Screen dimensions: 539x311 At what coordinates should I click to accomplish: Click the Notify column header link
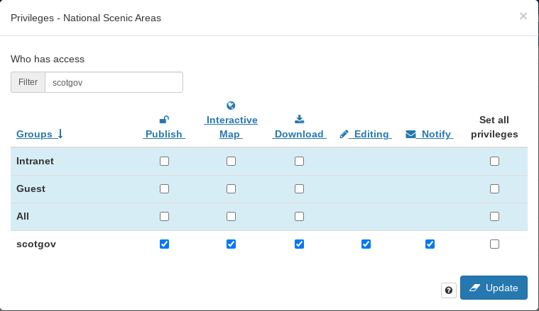click(430, 134)
